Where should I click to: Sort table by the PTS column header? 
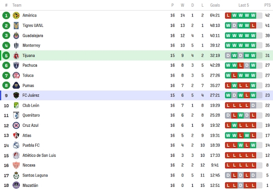tap(267, 5)
